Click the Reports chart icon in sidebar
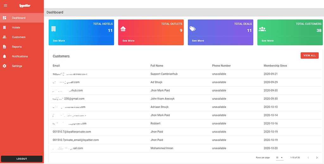Viewport: 324px width, 164px height. click(x=4, y=47)
